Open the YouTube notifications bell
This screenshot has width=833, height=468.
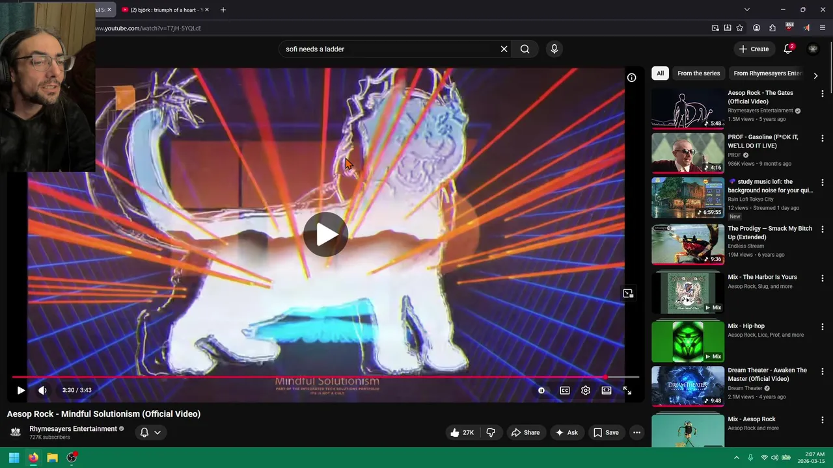coord(788,49)
